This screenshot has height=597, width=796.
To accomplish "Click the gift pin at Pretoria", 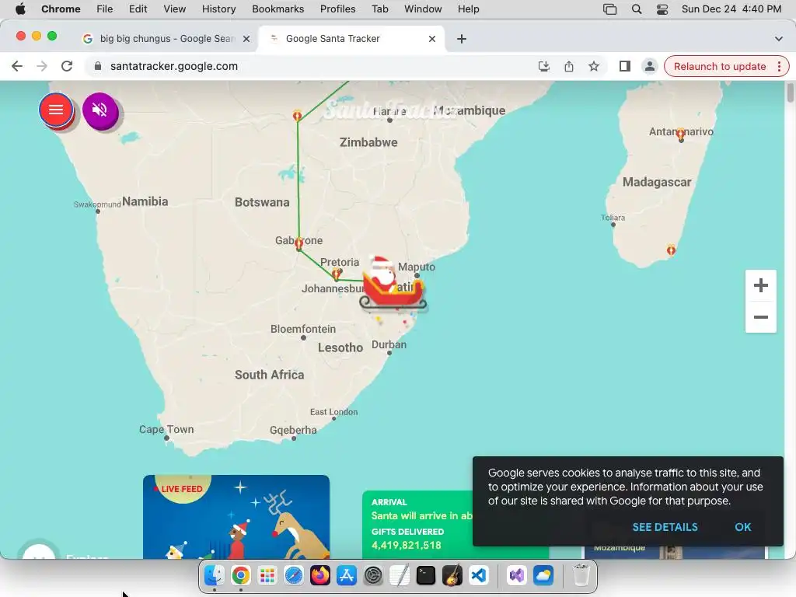I will point(336,274).
